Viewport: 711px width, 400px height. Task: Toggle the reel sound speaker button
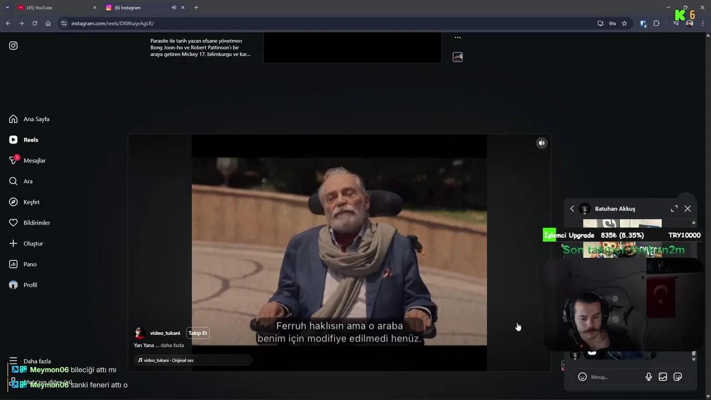[542, 143]
